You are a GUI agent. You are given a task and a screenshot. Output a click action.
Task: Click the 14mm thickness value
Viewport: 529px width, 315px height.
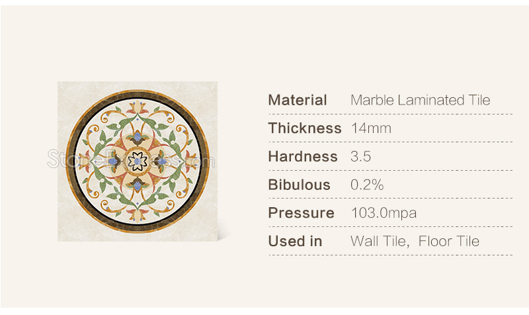[x=371, y=128]
